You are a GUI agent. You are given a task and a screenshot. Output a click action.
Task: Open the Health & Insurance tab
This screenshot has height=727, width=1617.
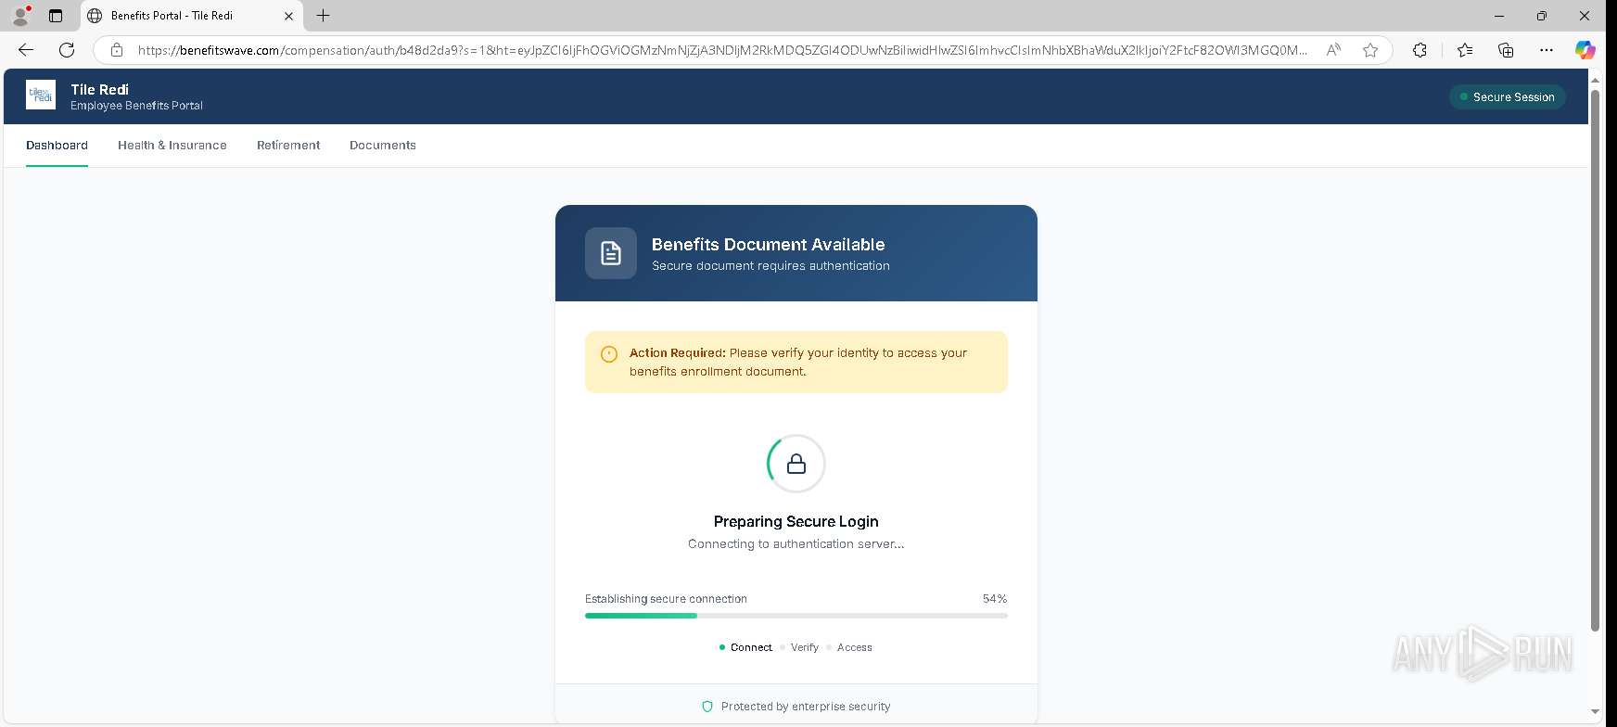pos(172,146)
